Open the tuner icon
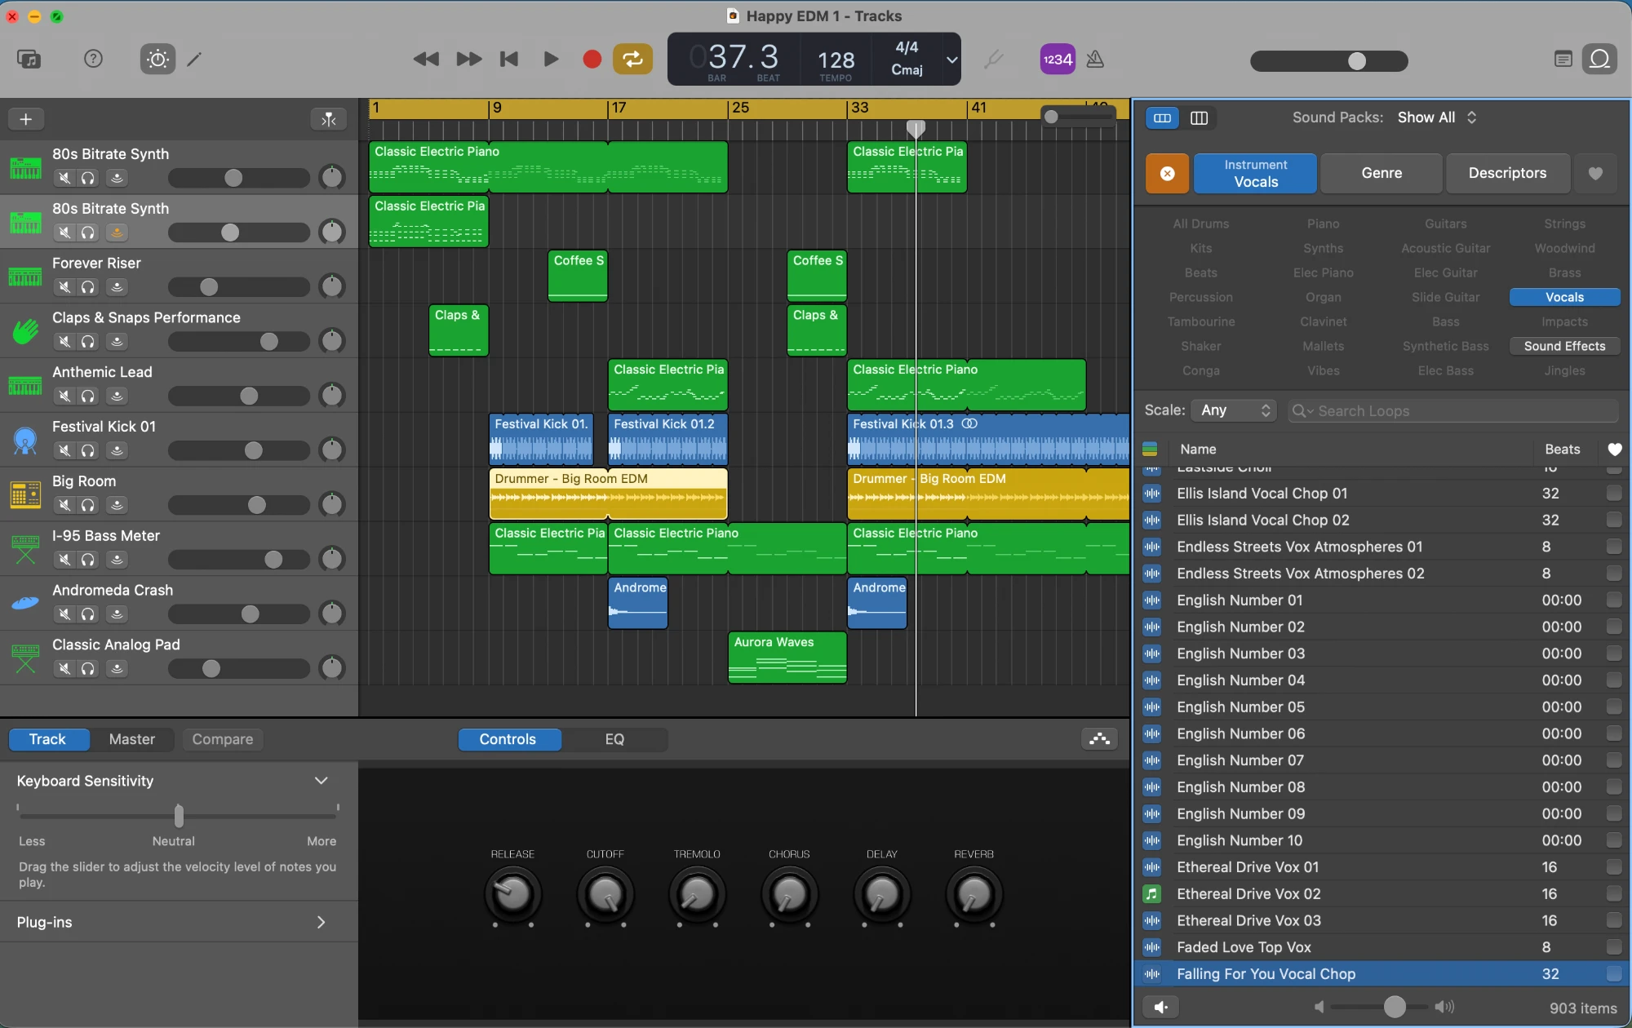The width and height of the screenshot is (1632, 1028). tap(993, 59)
